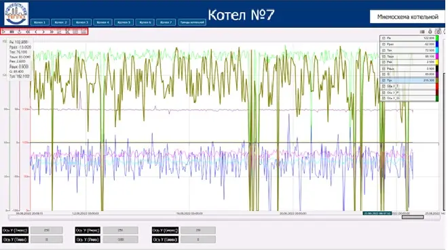Image resolution: width=448 pixels, height=251 pixels.
Task: Open the Тренды котельной tab
Action: pos(192,22)
